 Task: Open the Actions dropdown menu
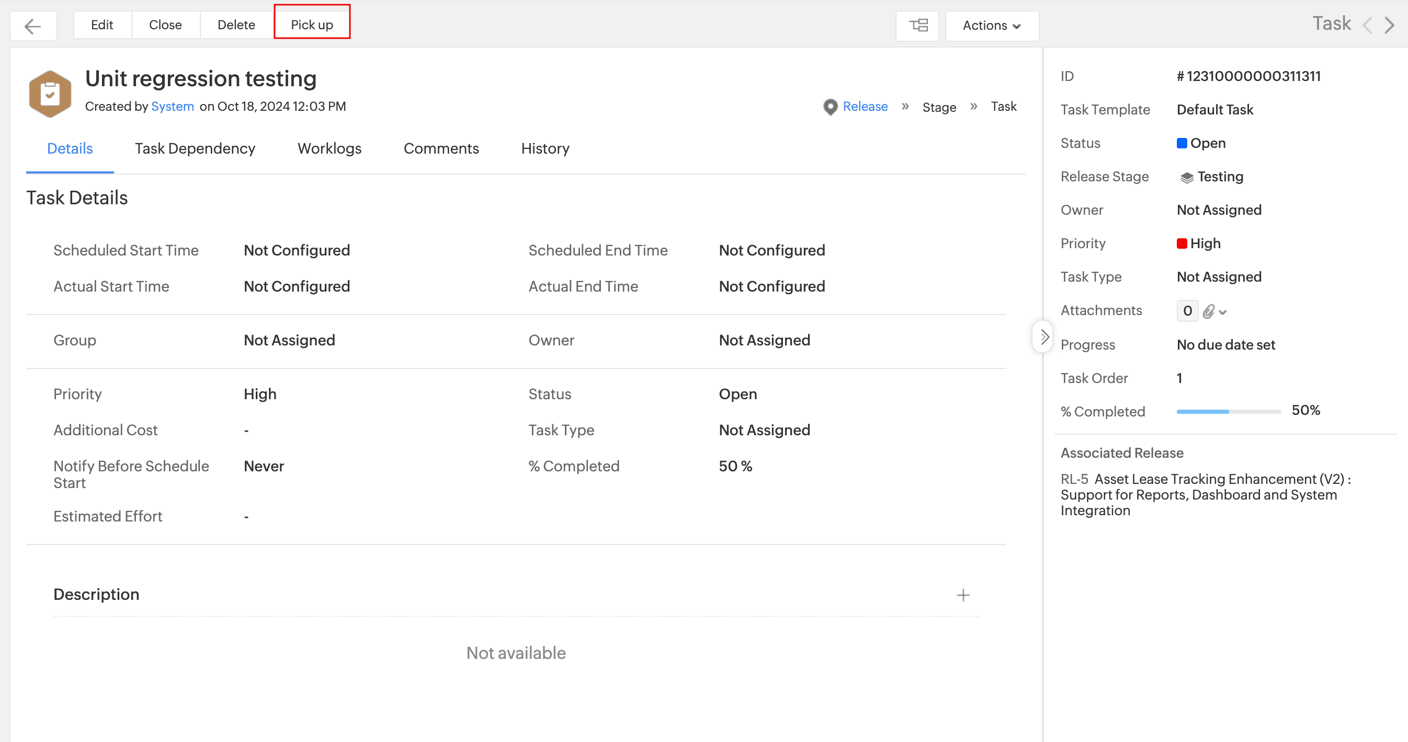pyautogui.click(x=992, y=26)
